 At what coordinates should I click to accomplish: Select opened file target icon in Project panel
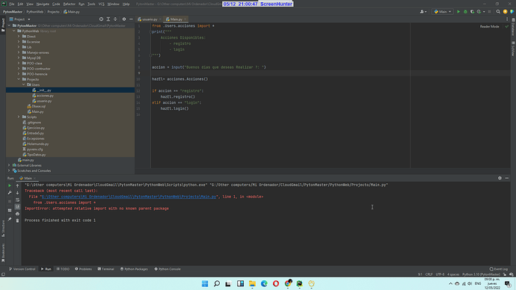coord(102,19)
